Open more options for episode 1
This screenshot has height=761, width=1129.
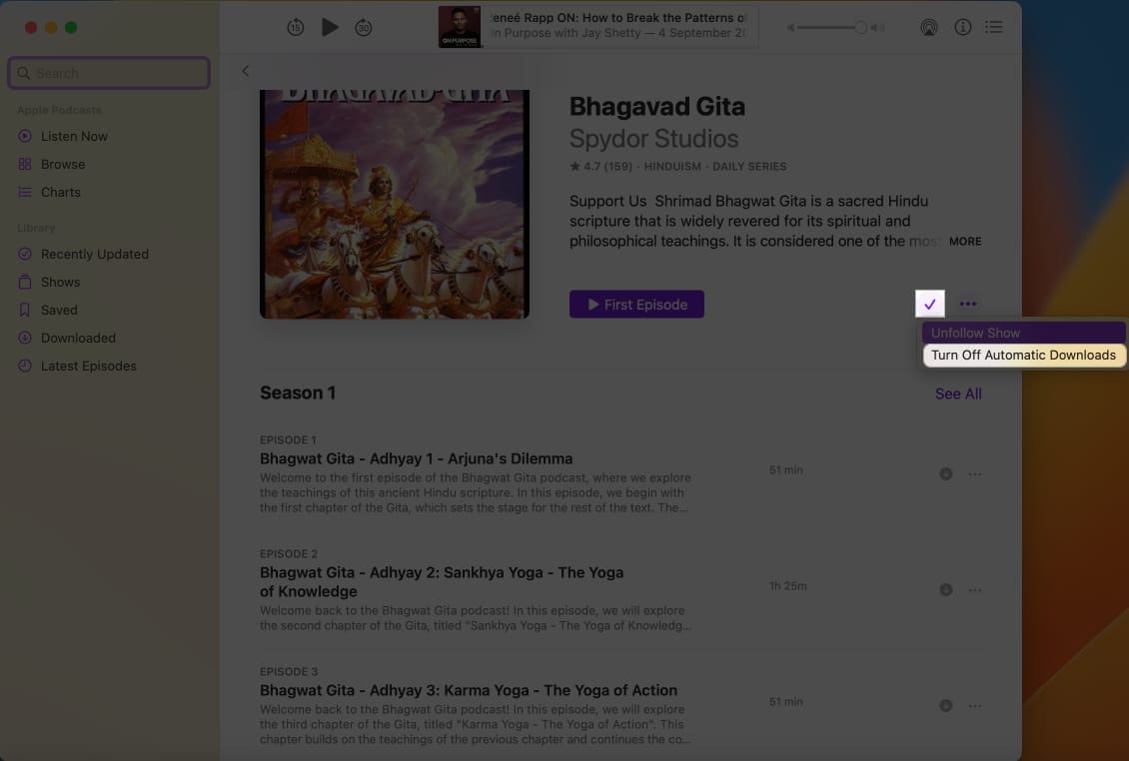pyautogui.click(x=975, y=473)
